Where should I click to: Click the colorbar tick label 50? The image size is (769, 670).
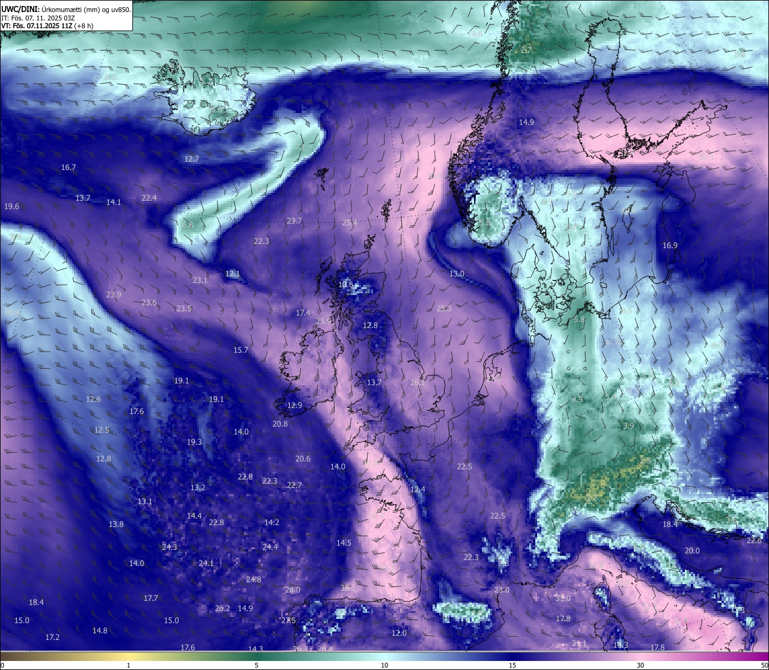[x=764, y=665]
